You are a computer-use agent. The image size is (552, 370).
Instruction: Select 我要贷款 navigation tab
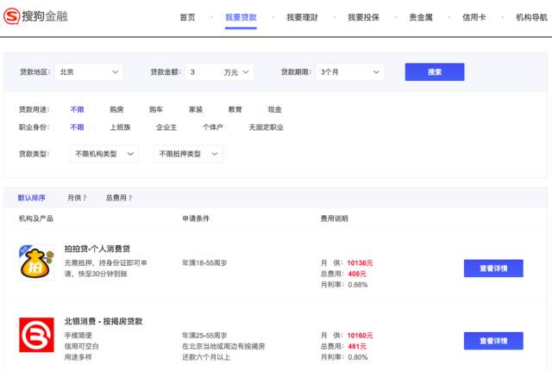coord(241,17)
